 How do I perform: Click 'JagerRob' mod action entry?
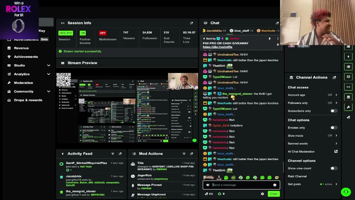pos(144,176)
